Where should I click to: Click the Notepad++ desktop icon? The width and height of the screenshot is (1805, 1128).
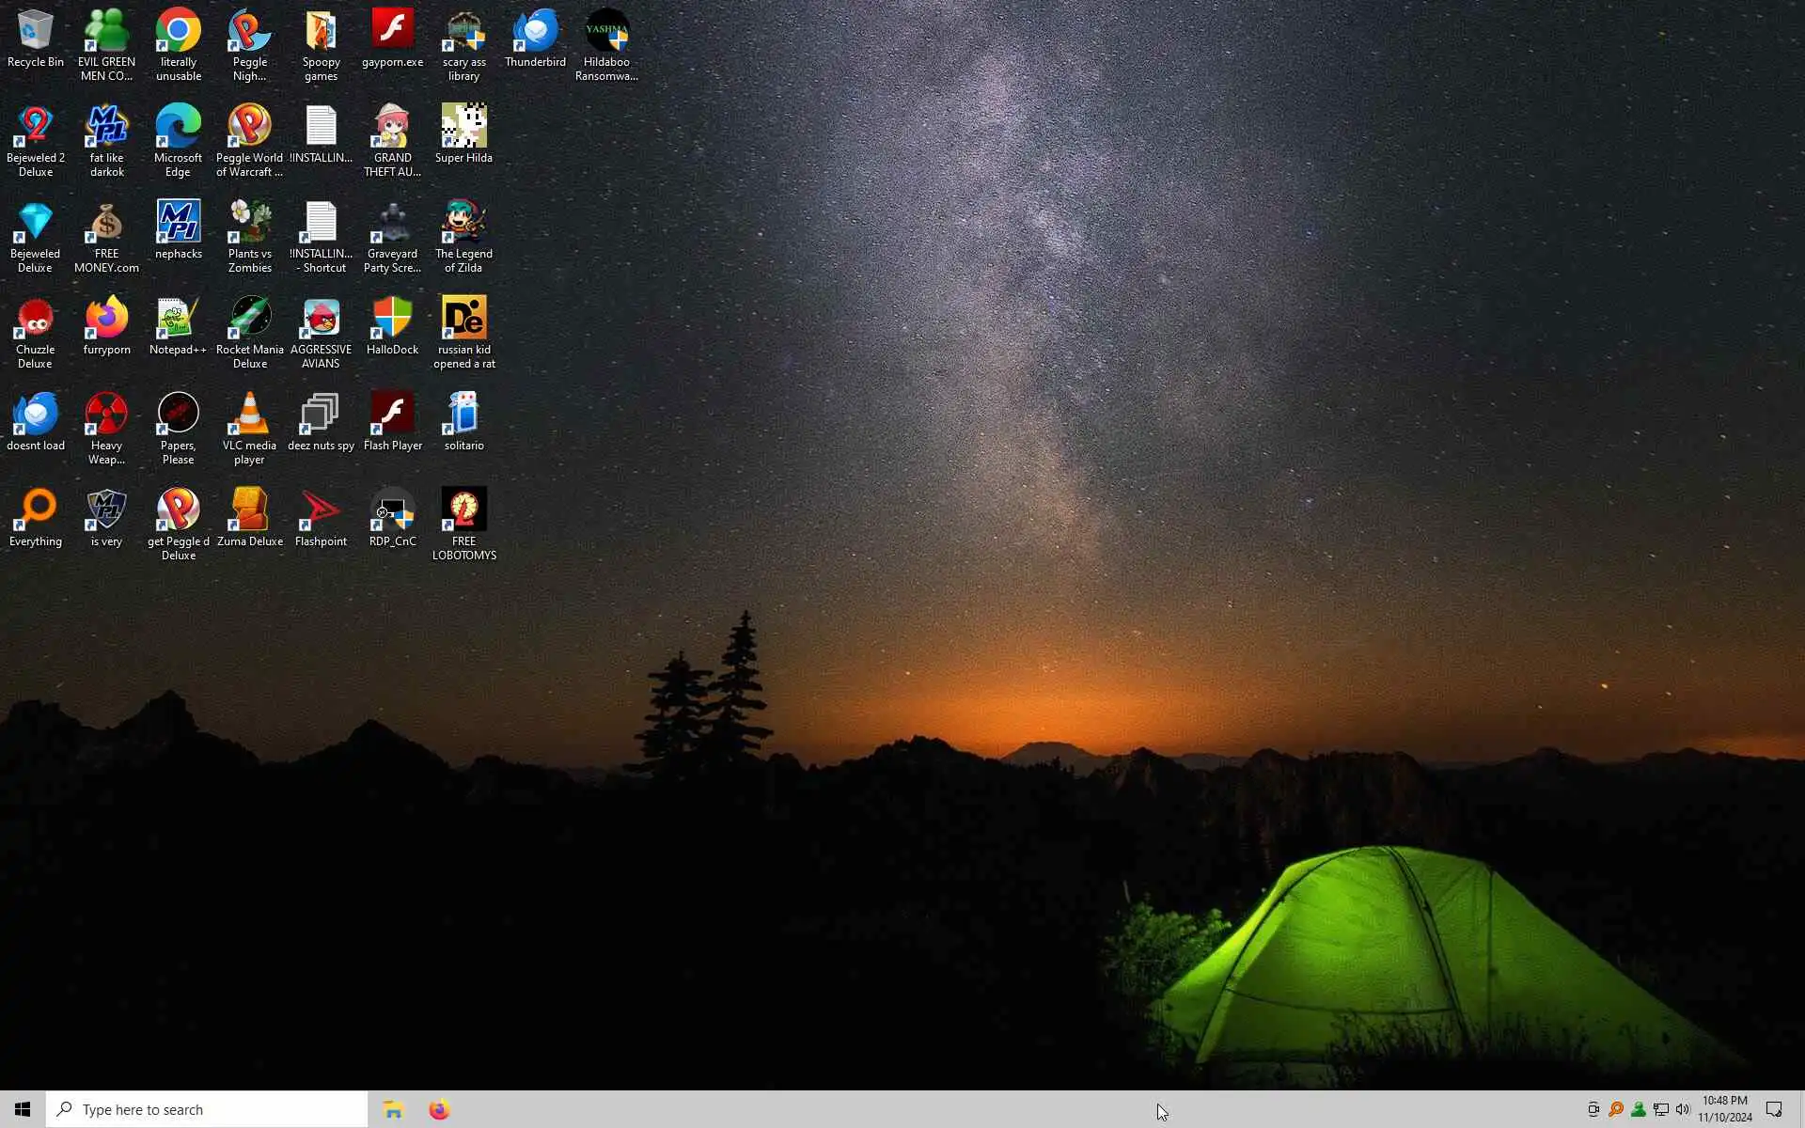click(x=178, y=319)
